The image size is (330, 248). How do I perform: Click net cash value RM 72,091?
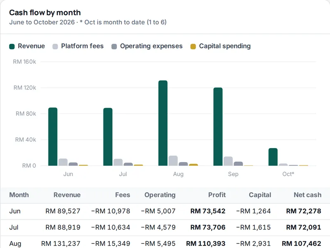point(304,227)
